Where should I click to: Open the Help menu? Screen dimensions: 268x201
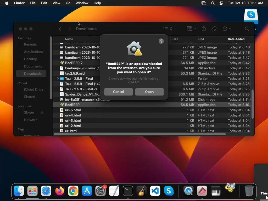pos(97,3)
